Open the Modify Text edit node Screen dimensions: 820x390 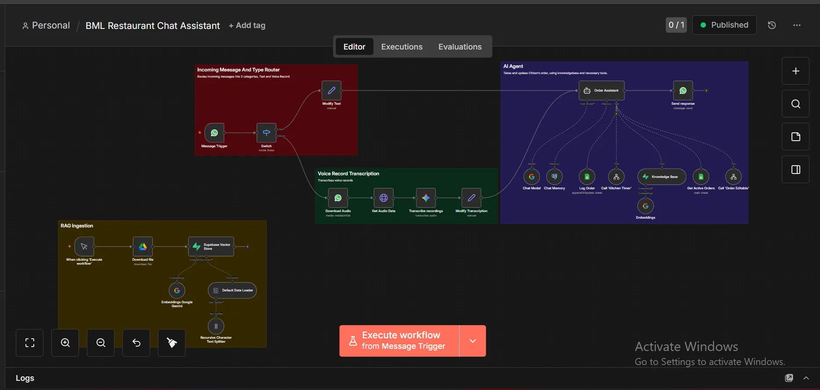[x=331, y=90]
